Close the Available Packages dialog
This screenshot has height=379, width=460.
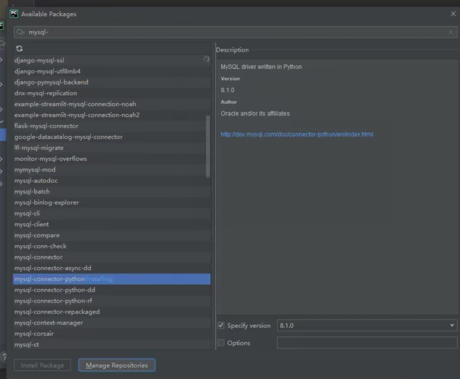[453, 14]
